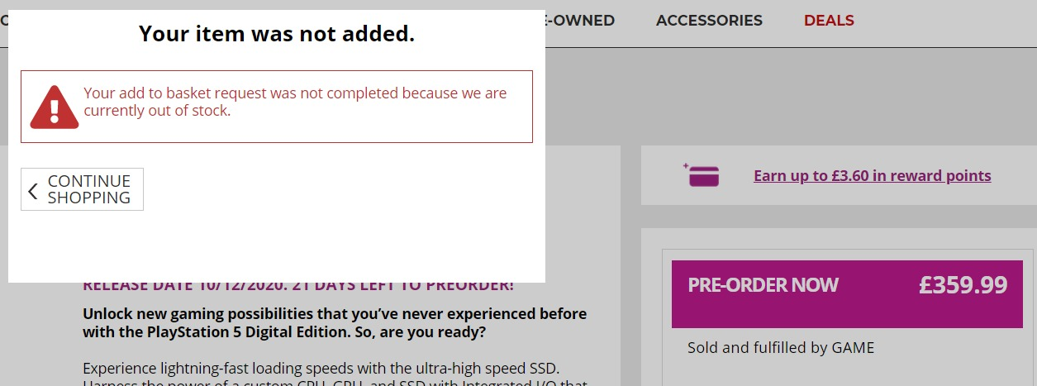Click the dimmed grey header band below the navigation
1037x386 pixels.
(785, 95)
